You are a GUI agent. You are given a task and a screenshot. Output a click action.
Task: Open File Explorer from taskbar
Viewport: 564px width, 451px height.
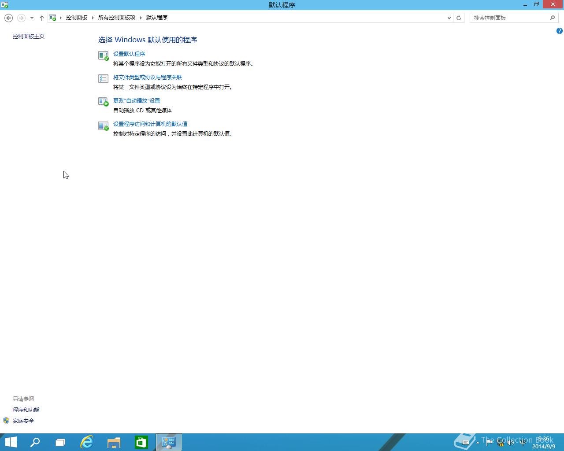click(x=114, y=442)
